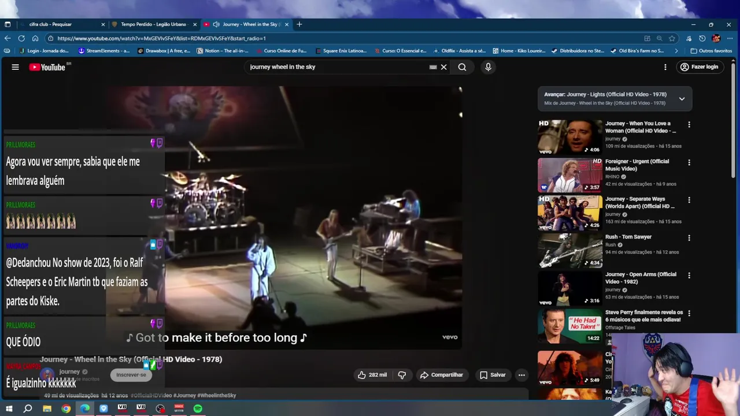Open taskbar Search
This screenshot has height=416, width=740.
28,408
